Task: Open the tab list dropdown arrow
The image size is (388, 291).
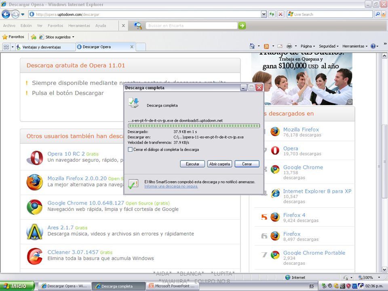Action: (13, 47)
